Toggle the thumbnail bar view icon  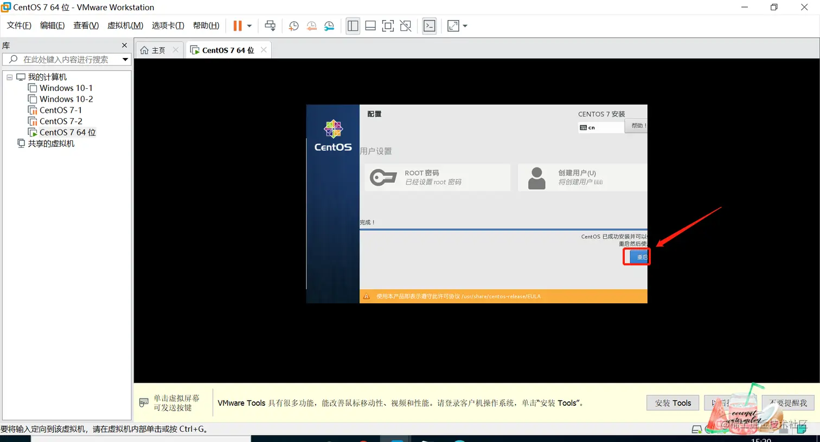pyautogui.click(x=370, y=25)
